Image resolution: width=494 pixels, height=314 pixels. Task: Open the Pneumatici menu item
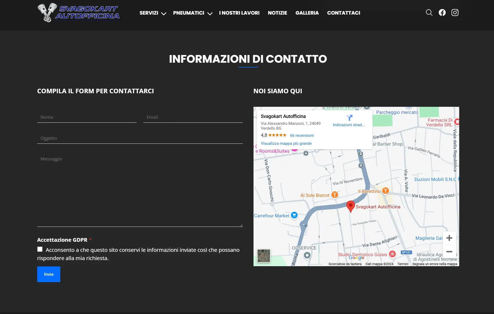[x=189, y=13]
